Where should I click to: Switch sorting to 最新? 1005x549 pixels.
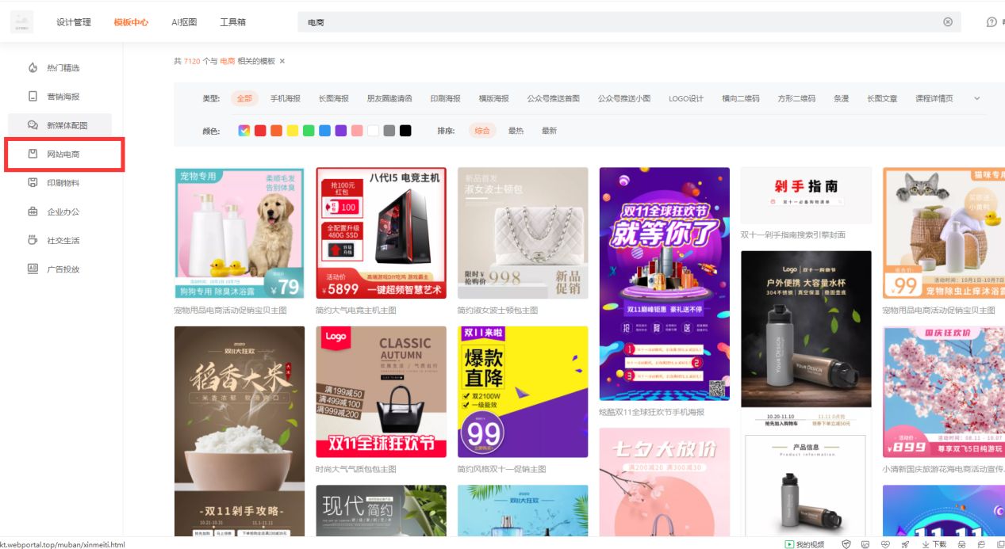549,130
